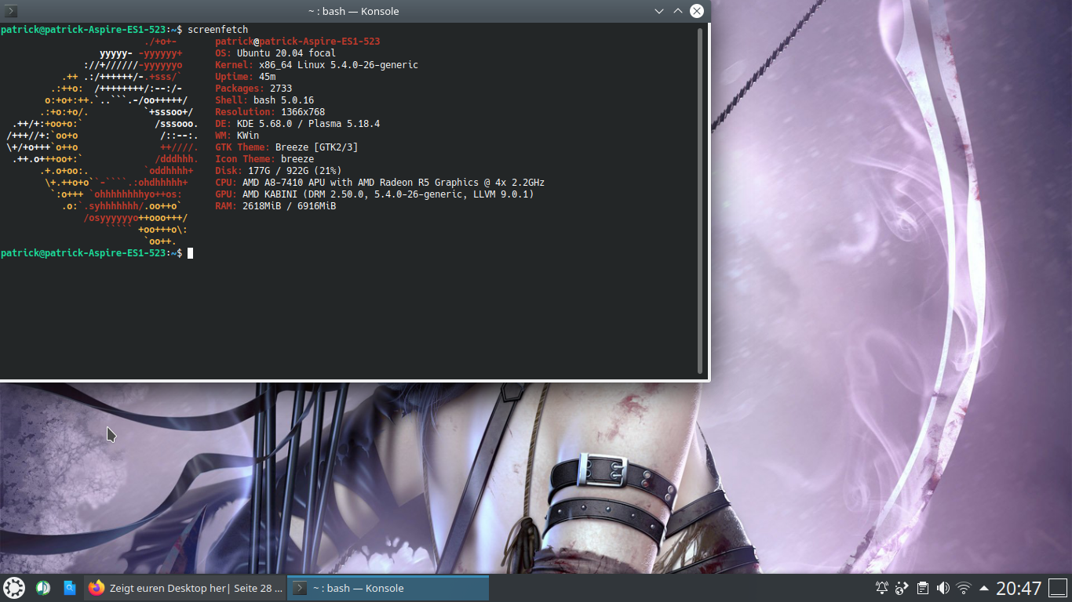Viewport: 1072px width, 602px height.
Task: Click the green round pinned taskbar icon
Action: (x=42, y=588)
